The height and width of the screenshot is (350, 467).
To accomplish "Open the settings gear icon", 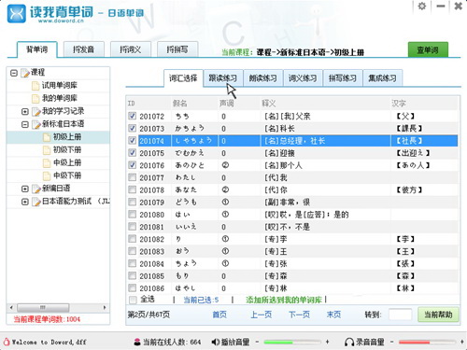I will click(422, 7).
